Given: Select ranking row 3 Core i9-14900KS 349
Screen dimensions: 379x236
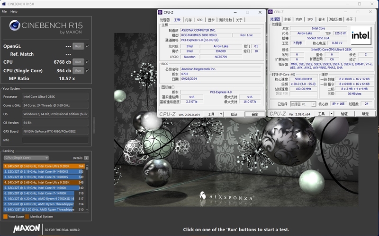Looking at the screenshot, I should tap(44, 177).
